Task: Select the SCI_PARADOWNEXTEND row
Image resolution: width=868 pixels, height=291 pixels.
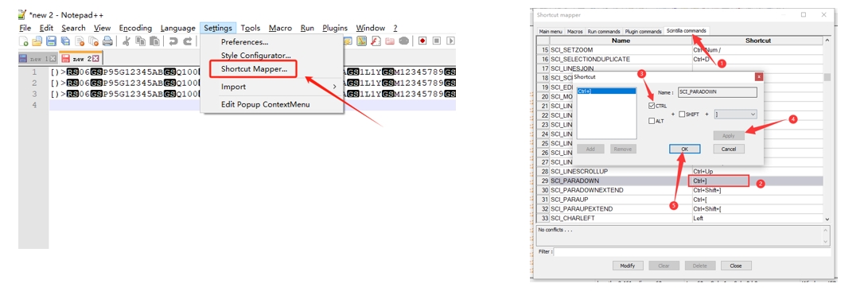Action: [x=680, y=190]
